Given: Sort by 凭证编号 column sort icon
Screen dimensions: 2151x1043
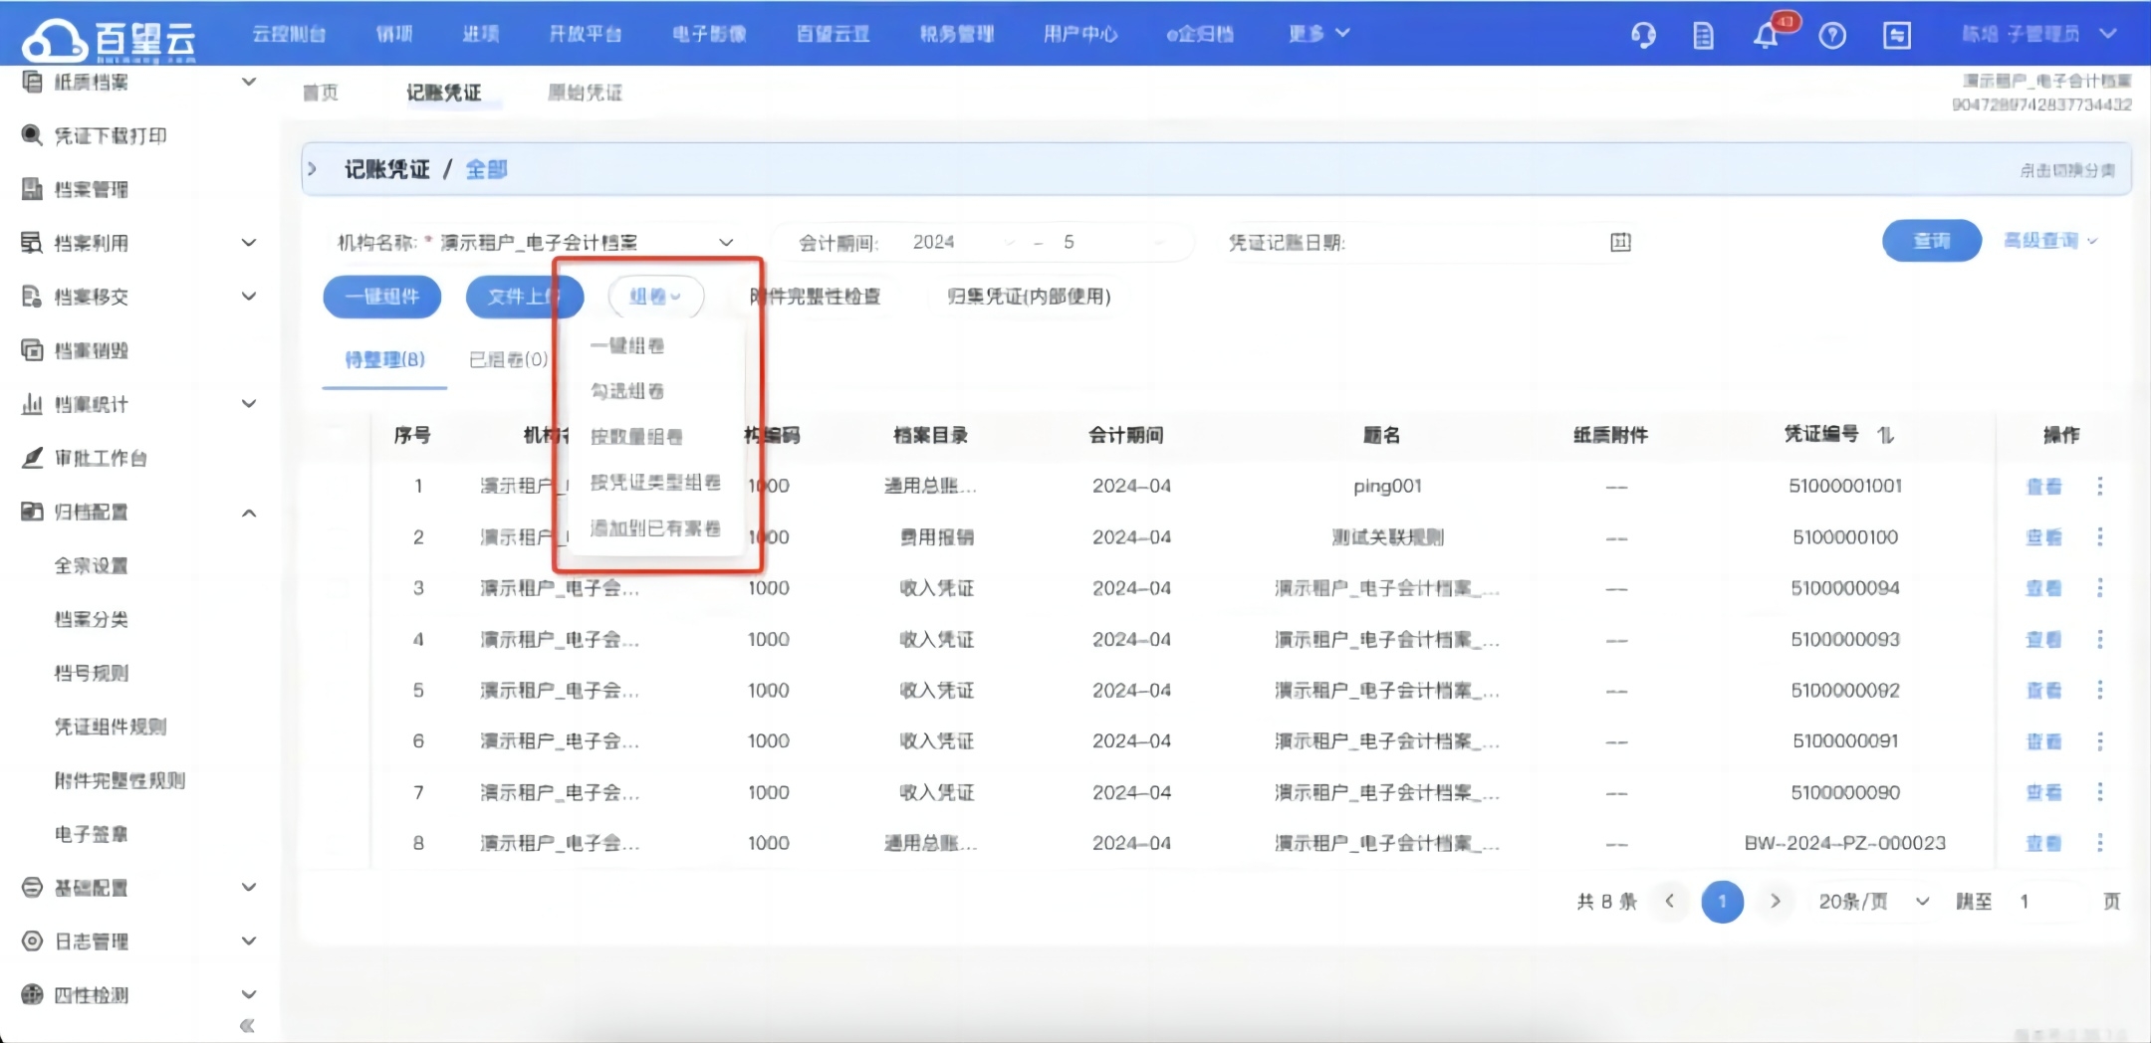Looking at the screenshot, I should [x=1885, y=435].
